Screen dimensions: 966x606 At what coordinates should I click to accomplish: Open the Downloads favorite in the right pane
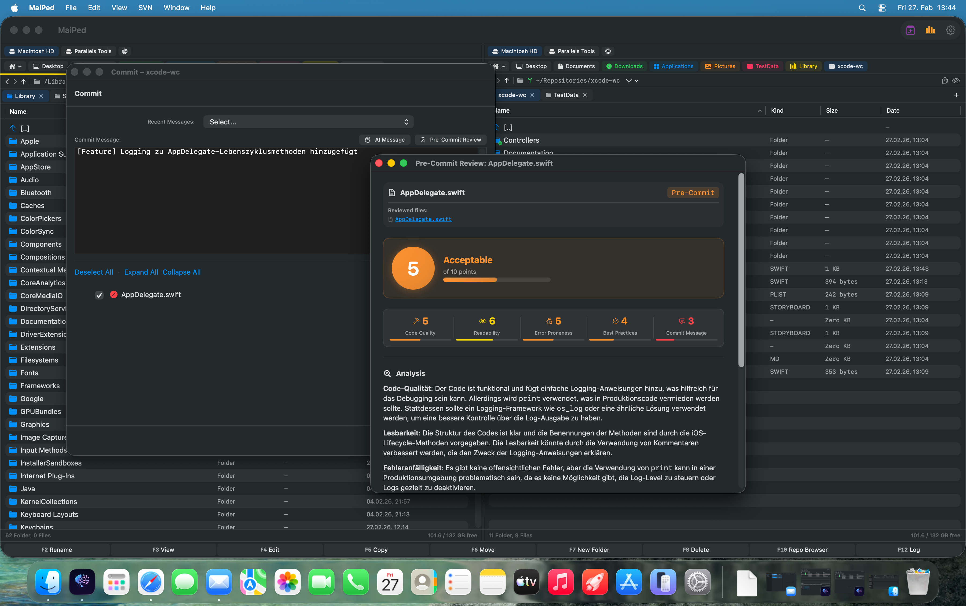click(x=624, y=66)
